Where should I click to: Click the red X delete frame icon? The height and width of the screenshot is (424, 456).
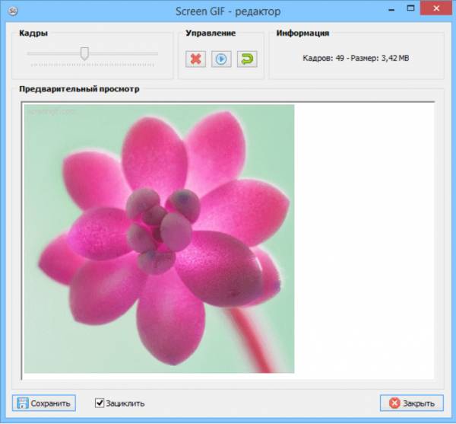[x=196, y=59]
